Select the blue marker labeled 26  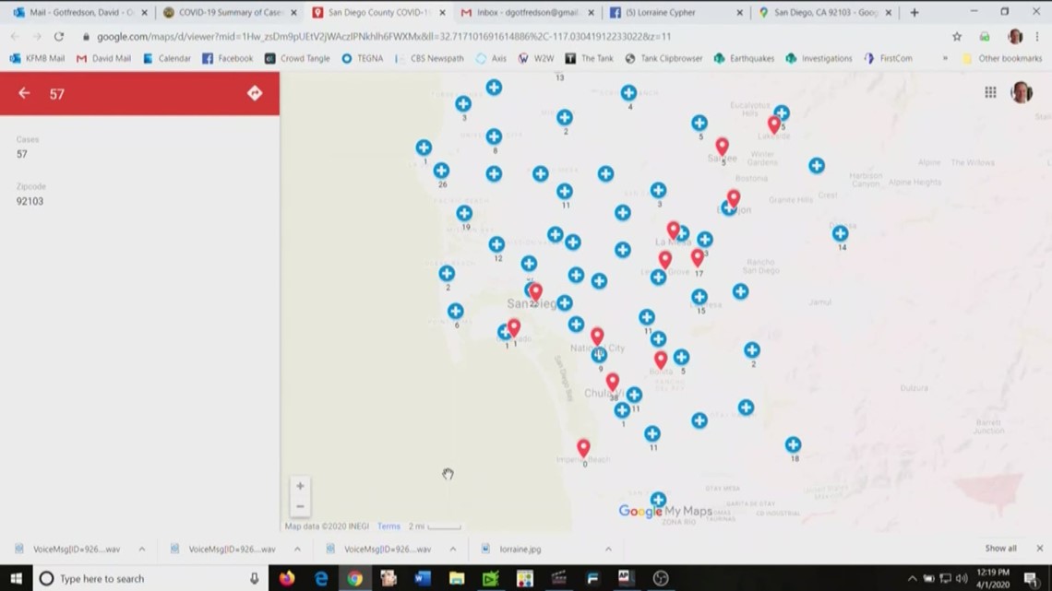tap(441, 171)
